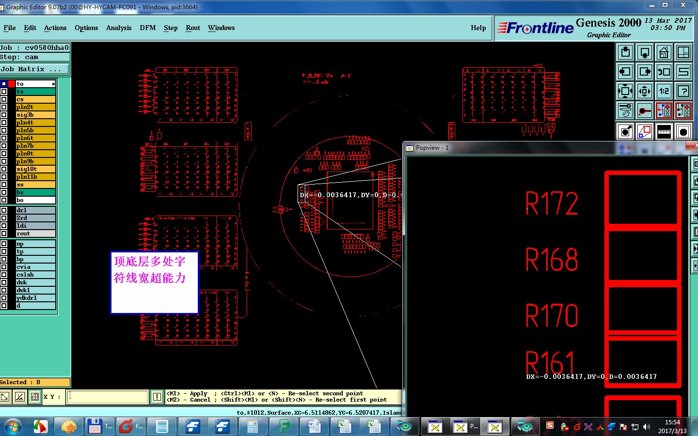
Task: Select the ldi layer name
Action: click(35, 226)
